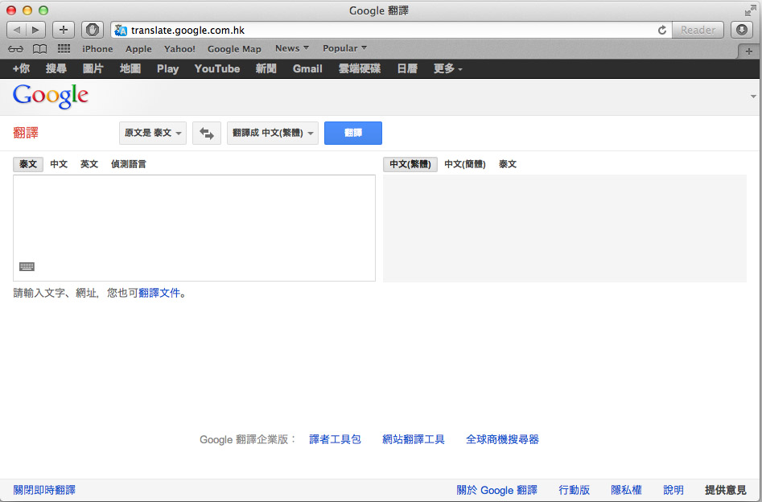Open a new tab with the tab bar plus
762x502 pixels.
(749, 51)
